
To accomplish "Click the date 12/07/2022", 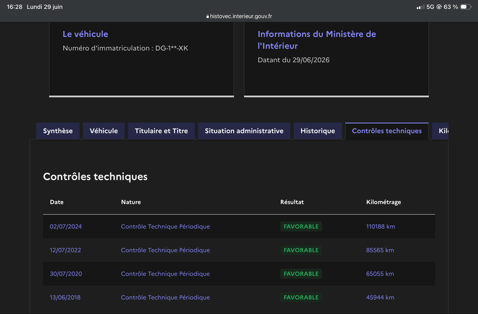I will pyautogui.click(x=66, y=250).
